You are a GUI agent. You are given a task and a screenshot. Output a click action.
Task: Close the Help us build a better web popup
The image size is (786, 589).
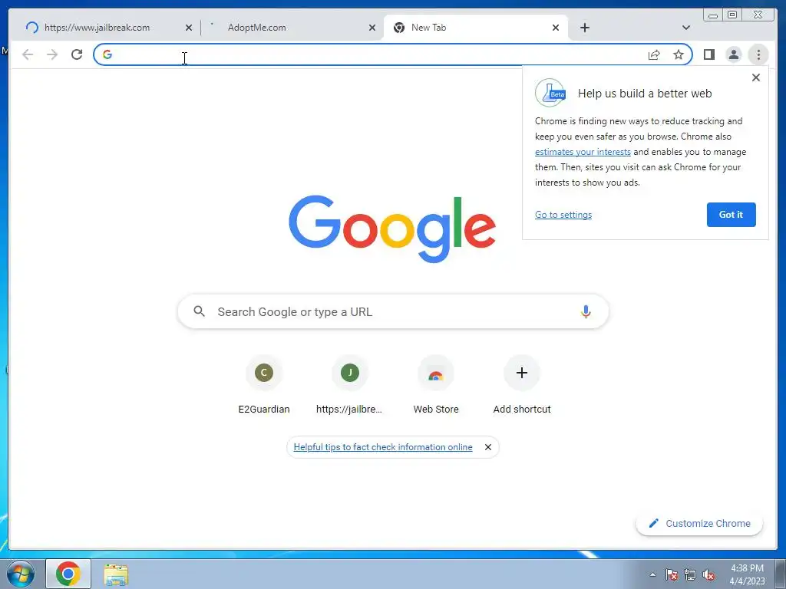coord(756,77)
